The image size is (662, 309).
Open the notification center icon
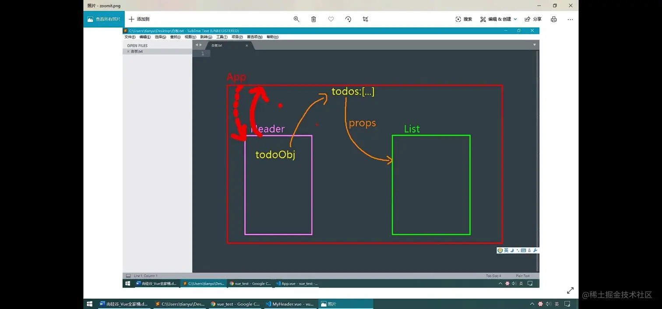(x=567, y=304)
